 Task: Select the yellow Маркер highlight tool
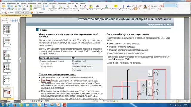click(91, 7)
